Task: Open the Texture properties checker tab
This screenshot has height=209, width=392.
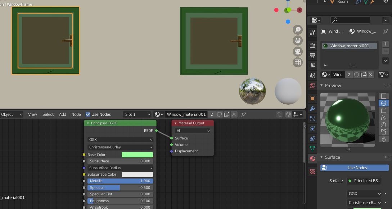Action: pyautogui.click(x=312, y=172)
